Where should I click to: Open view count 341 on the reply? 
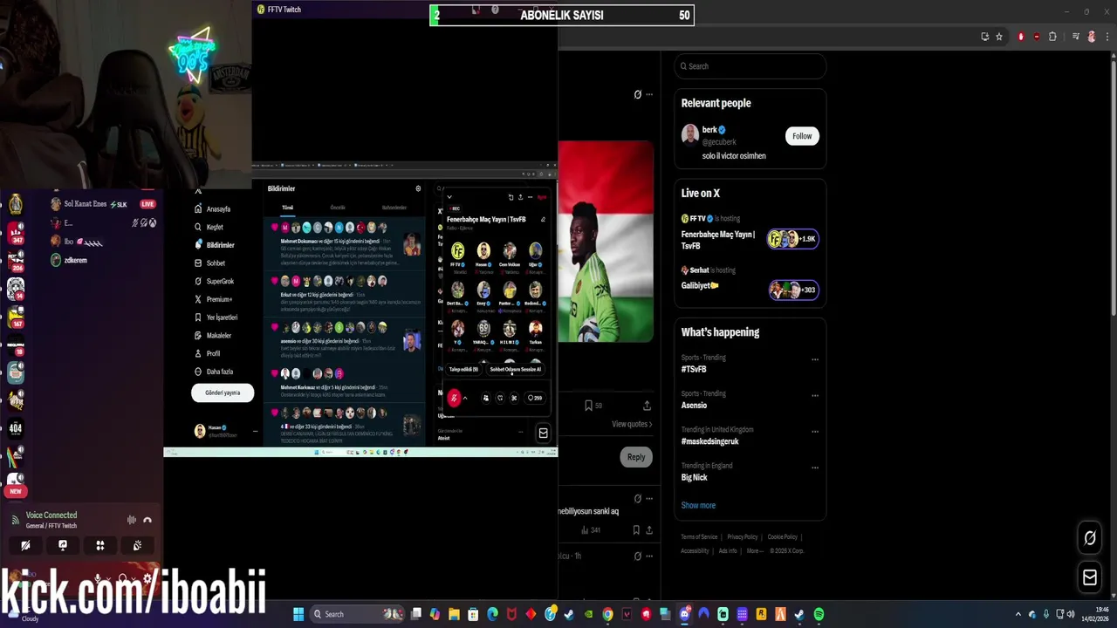coord(591,529)
